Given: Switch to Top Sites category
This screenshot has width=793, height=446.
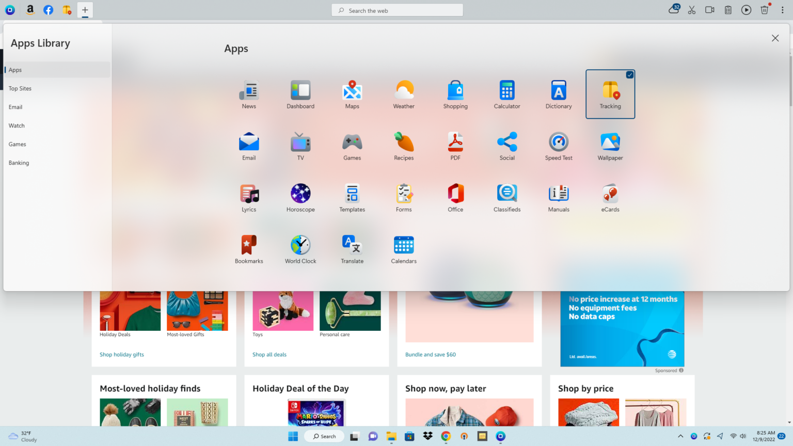Looking at the screenshot, I should pos(20,88).
